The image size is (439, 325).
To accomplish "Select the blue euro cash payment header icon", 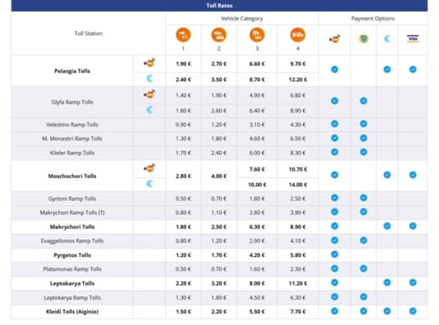I will click(x=387, y=39).
